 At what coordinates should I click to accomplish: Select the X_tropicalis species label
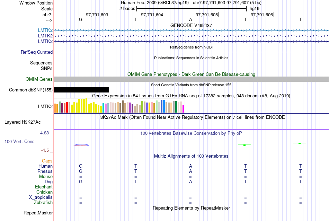[41, 197]
